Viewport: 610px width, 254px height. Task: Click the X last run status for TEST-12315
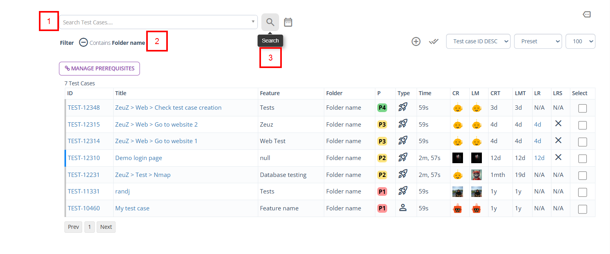click(558, 124)
